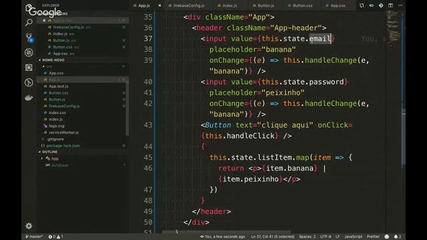
Task: Open logo.svg in the file tree
Action: [x=83, y=126]
